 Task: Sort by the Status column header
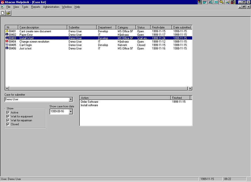click(x=143, y=27)
